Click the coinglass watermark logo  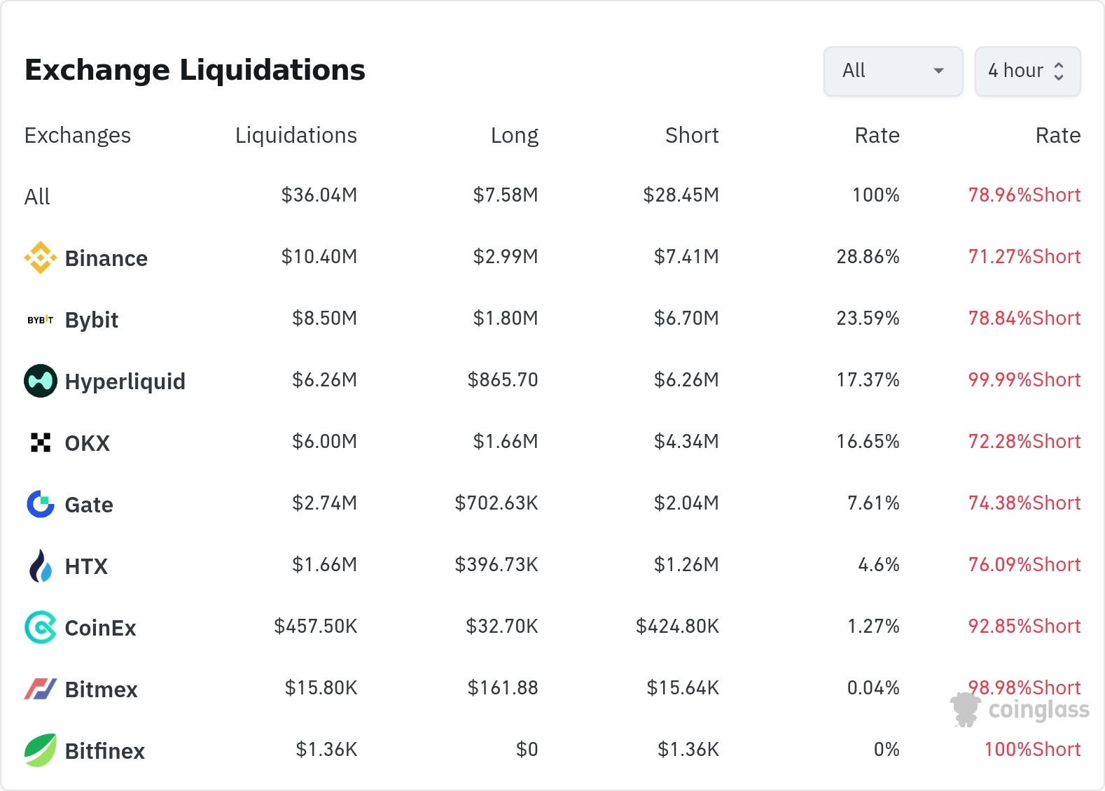pyautogui.click(x=1020, y=710)
